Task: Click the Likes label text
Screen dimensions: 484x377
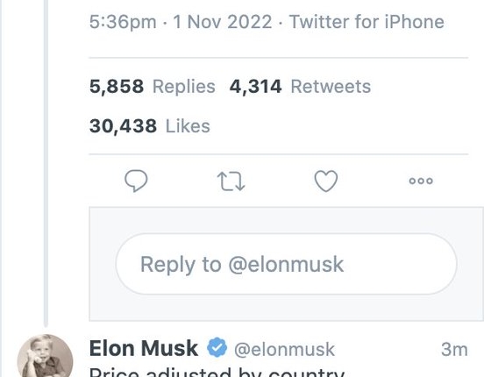Action: click(x=188, y=126)
